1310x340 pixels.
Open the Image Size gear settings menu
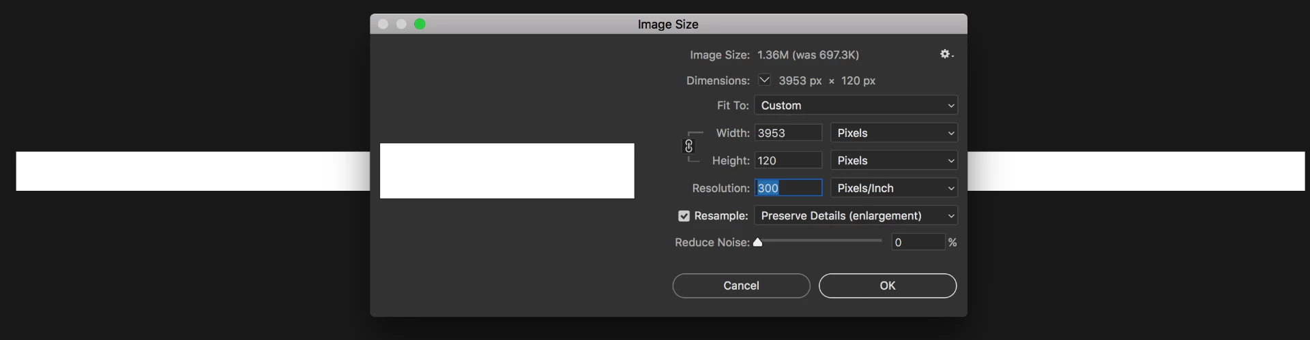946,54
